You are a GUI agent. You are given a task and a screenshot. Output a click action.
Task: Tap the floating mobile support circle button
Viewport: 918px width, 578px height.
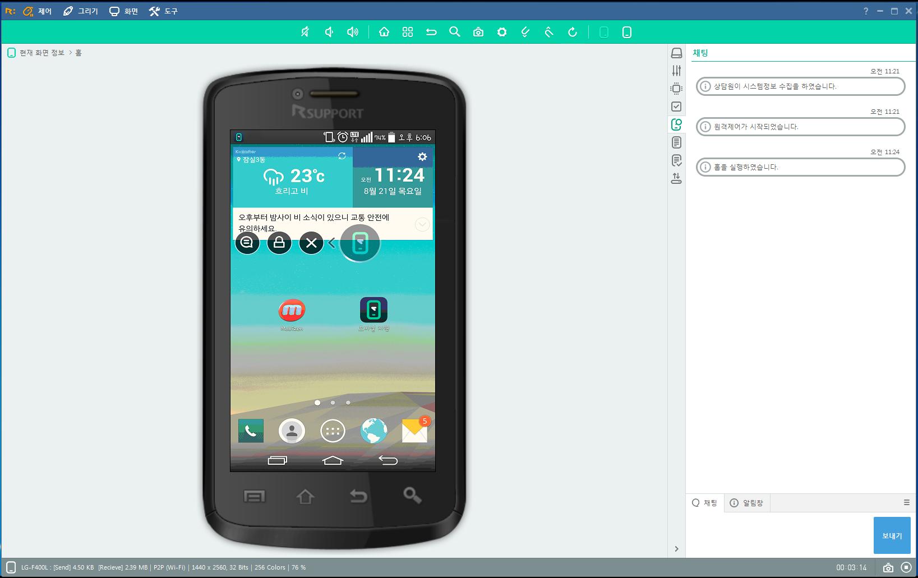[x=360, y=243]
